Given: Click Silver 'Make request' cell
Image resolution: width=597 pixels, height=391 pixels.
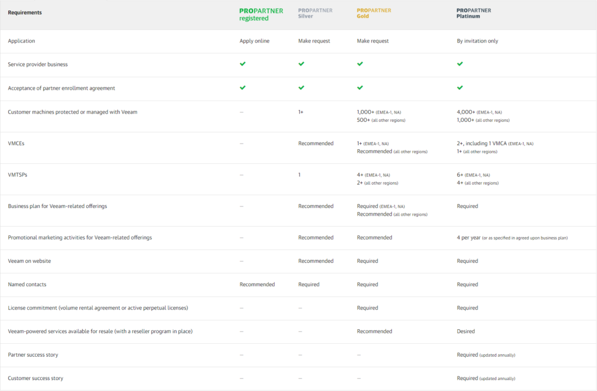Looking at the screenshot, I should pyautogui.click(x=314, y=41).
